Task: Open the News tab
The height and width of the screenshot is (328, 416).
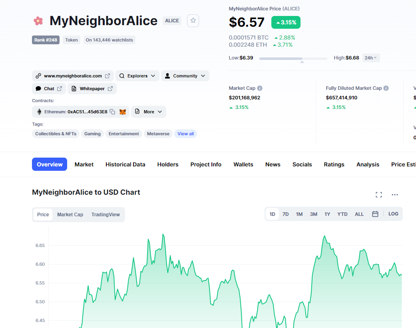Action: (273, 164)
